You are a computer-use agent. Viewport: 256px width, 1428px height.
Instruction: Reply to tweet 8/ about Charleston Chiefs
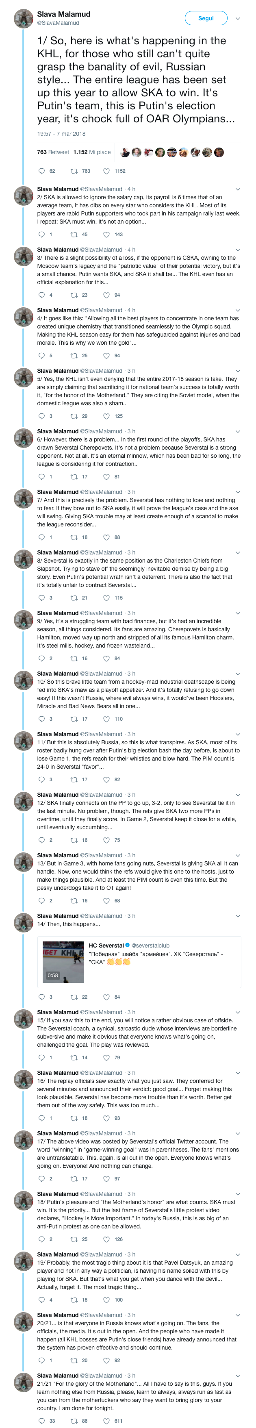[41, 598]
